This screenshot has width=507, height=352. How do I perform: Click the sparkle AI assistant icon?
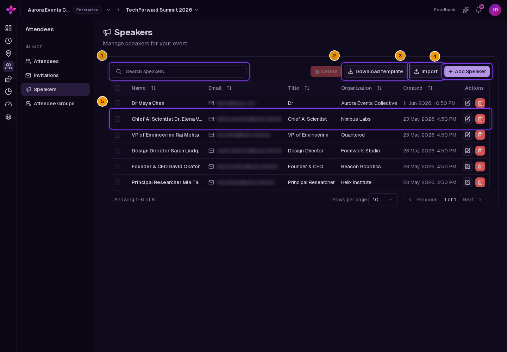click(466, 10)
